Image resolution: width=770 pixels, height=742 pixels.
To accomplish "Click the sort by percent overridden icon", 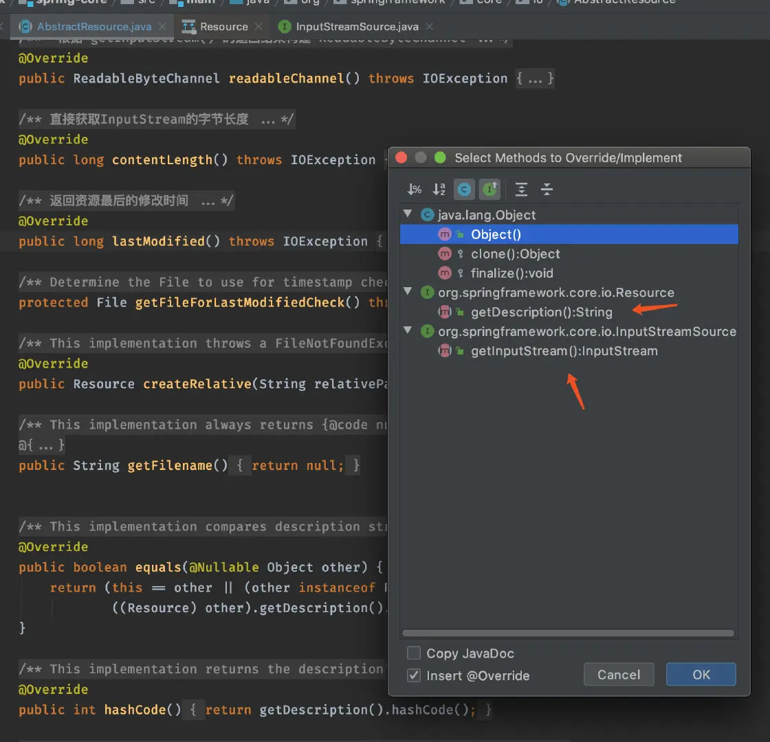I will (415, 190).
